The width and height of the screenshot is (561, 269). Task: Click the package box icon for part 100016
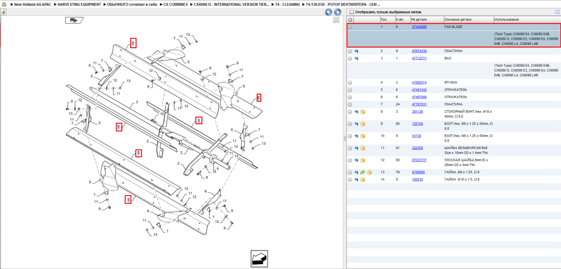click(x=363, y=179)
